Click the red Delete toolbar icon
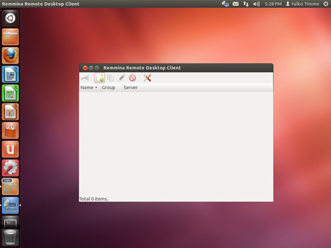This screenshot has width=331, height=248. (x=132, y=78)
